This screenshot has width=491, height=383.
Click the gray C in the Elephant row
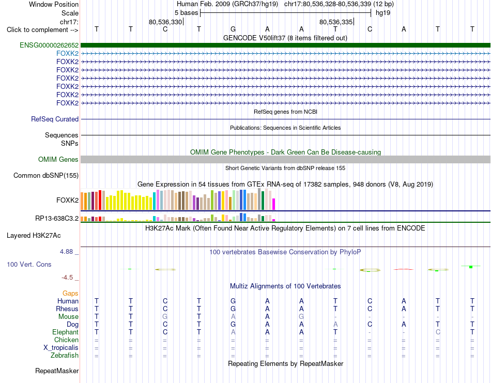pos(438,332)
